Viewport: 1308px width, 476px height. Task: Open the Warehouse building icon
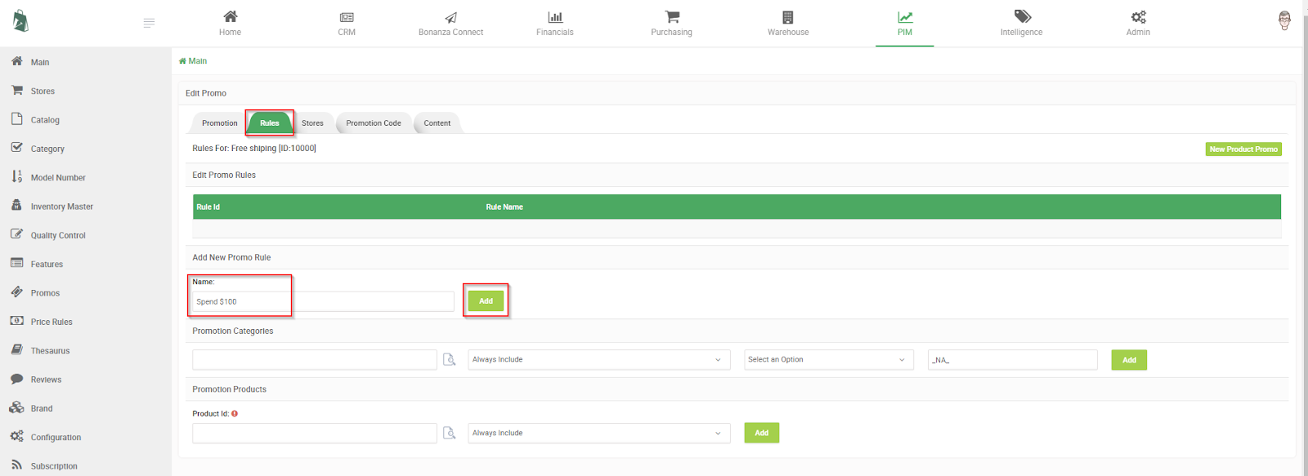click(x=788, y=17)
